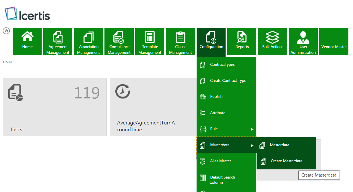353x192 pixels.
Task: Open the Tasks tile showing 119
Action: [x=55, y=107]
